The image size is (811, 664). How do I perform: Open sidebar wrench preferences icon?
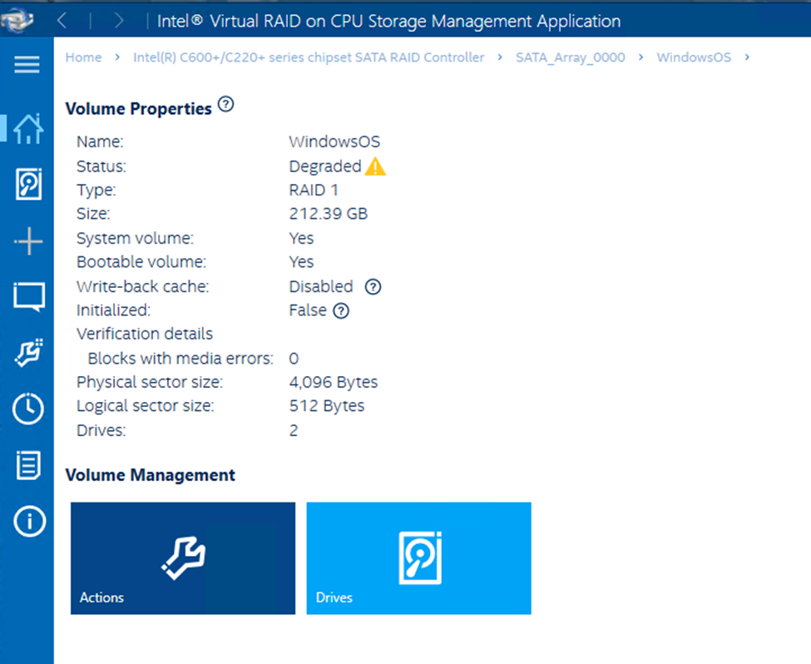[x=28, y=353]
